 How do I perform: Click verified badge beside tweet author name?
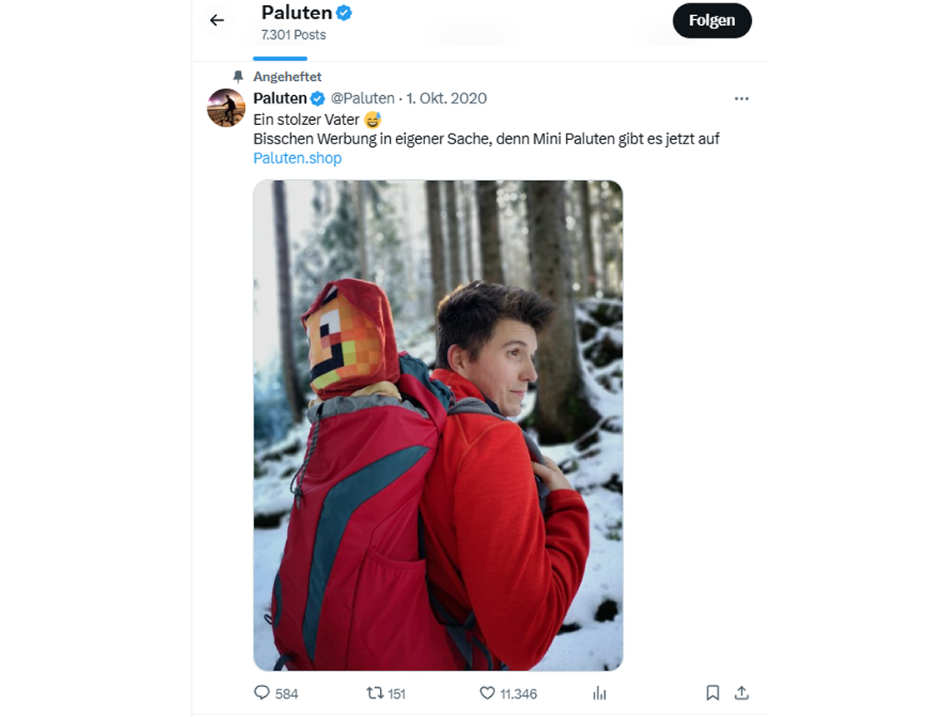click(318, 98)
